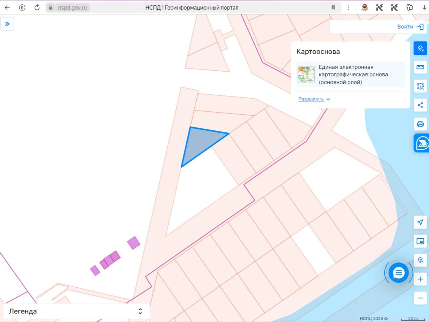
Task: Click the map pin search icon
Action: pyautogui.click(x=420, y=260)
